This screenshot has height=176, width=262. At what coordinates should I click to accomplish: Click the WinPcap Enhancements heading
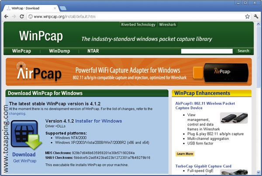pos(202,93)
